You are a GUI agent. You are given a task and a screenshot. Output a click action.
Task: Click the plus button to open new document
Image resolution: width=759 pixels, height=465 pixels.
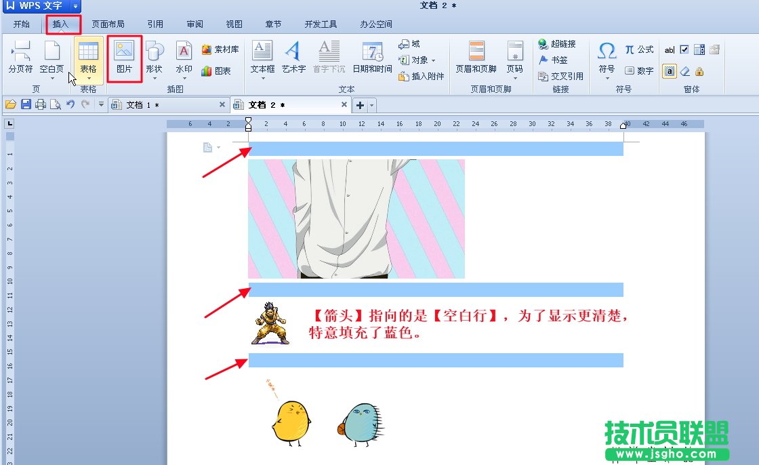(359, 104)
